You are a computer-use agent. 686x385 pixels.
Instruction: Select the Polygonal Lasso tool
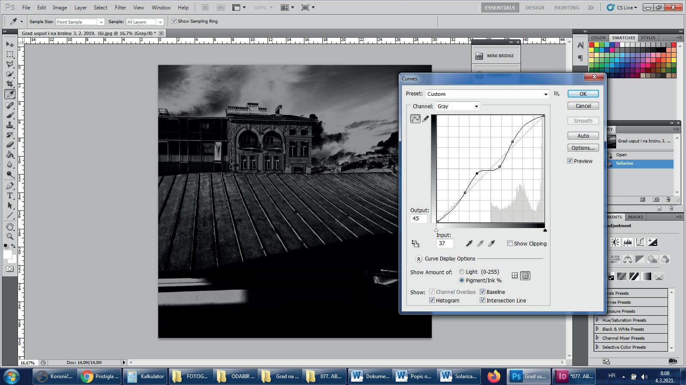click(x=10, y=64)
